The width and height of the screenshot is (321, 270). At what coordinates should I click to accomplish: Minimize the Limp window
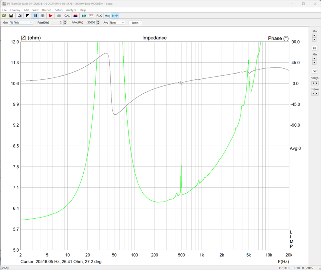pos(292,4)
